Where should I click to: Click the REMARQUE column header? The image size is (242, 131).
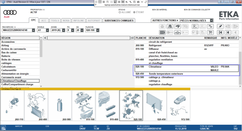coord(211,38)
